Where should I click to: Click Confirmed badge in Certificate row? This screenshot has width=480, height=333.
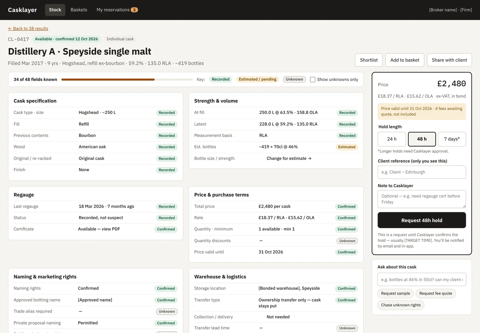(x=166, y=229)
